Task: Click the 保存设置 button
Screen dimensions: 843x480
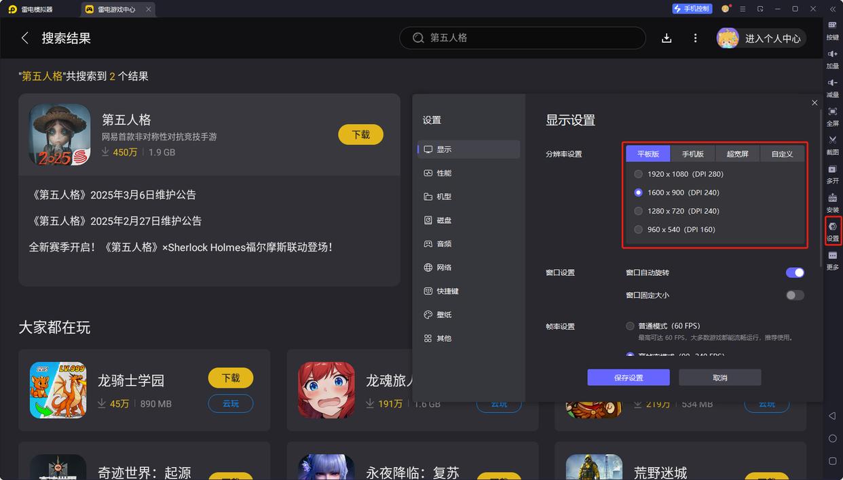Action: coord(629,378)
